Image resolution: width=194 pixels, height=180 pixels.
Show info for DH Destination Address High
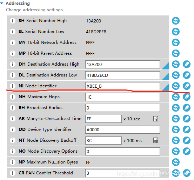click(x=13, y=64)
